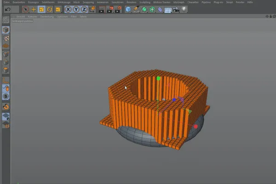Toggle Y axis lock
Screen dimensions: 276x184
[x=76, y=9]
